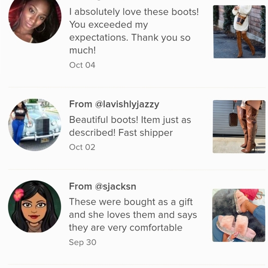Viewport: 268px width, 268px height.
Task: Open the From @sjacksn profile link
Action: 103,186
